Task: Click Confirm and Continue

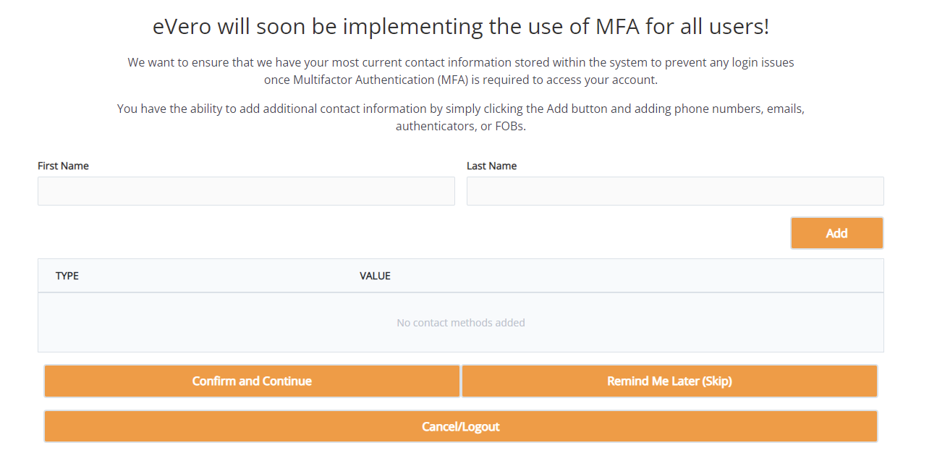Action: click(252, 381)
